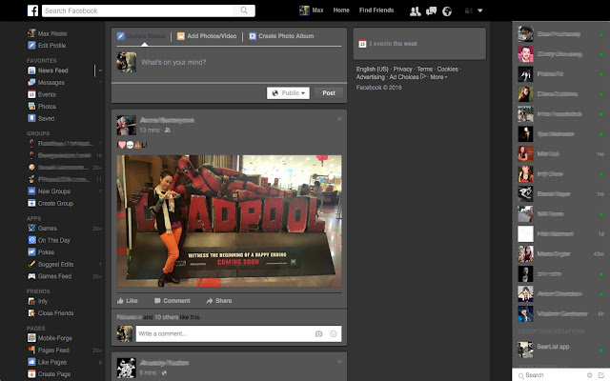610x381 pixels.
Task: Open the Public audience dropdown
Action: (x=288, y=93)
